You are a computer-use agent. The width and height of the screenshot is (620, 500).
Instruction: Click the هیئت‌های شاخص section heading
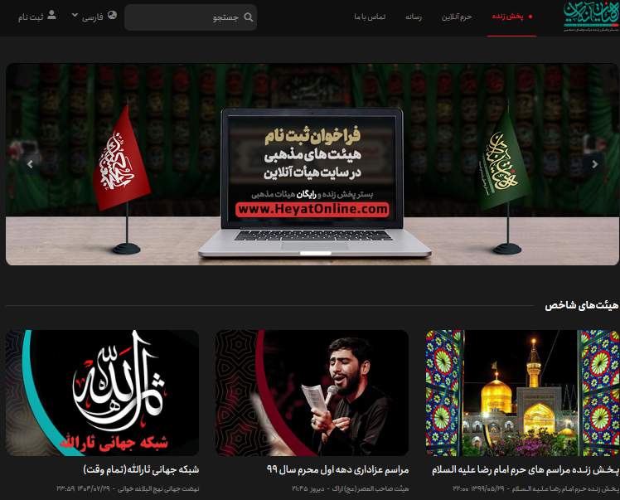click(x=582, y=306)
